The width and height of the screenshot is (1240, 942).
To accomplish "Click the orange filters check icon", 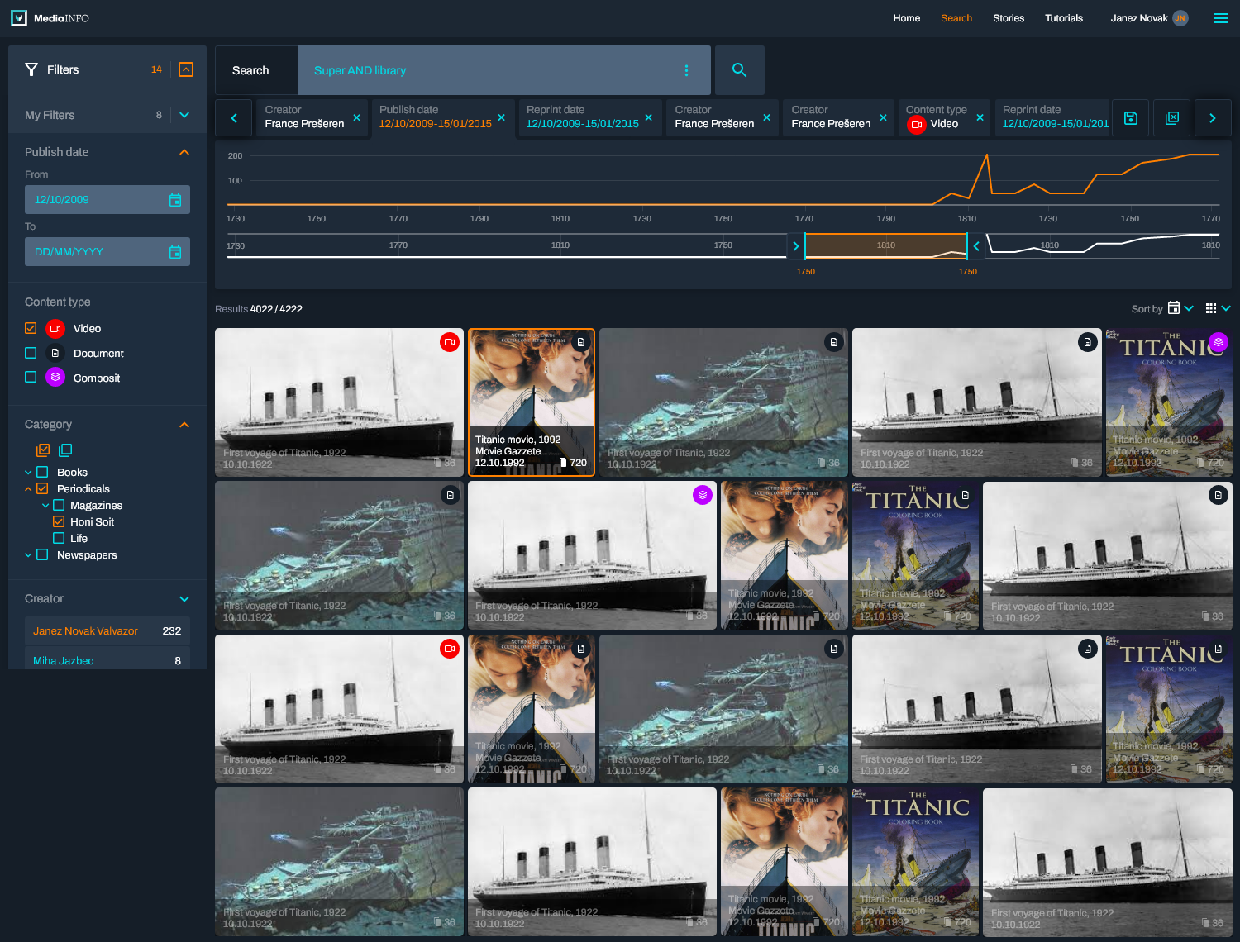I will [x=186, y=69].
